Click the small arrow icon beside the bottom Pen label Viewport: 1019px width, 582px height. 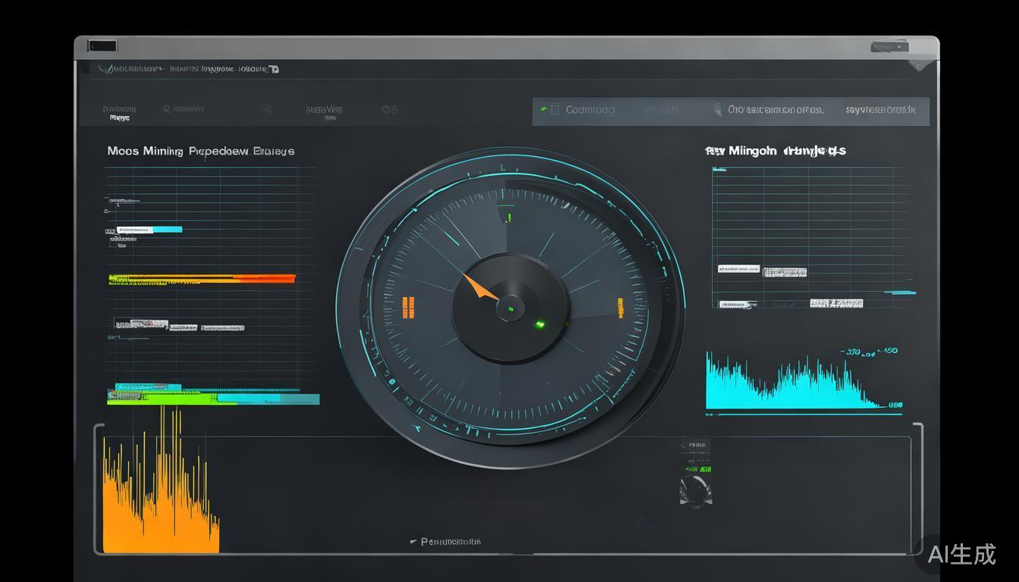(413, 542)
